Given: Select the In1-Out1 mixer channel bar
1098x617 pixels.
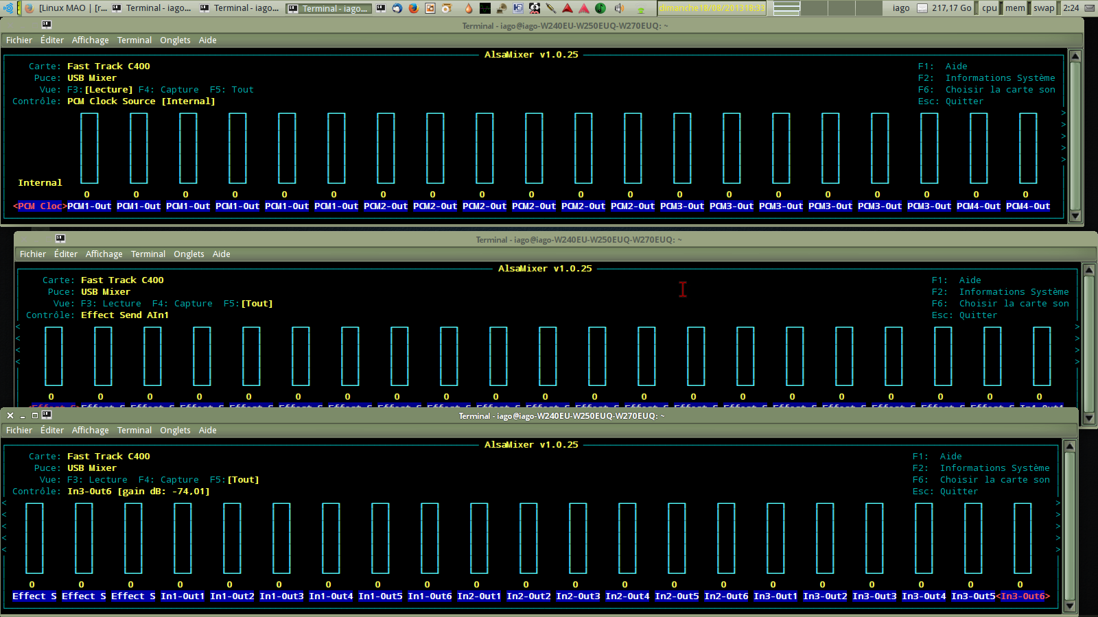Looking at the screenshot, I should coord(183,538).
